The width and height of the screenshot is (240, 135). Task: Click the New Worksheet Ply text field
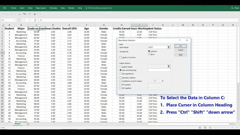(159, 70)
